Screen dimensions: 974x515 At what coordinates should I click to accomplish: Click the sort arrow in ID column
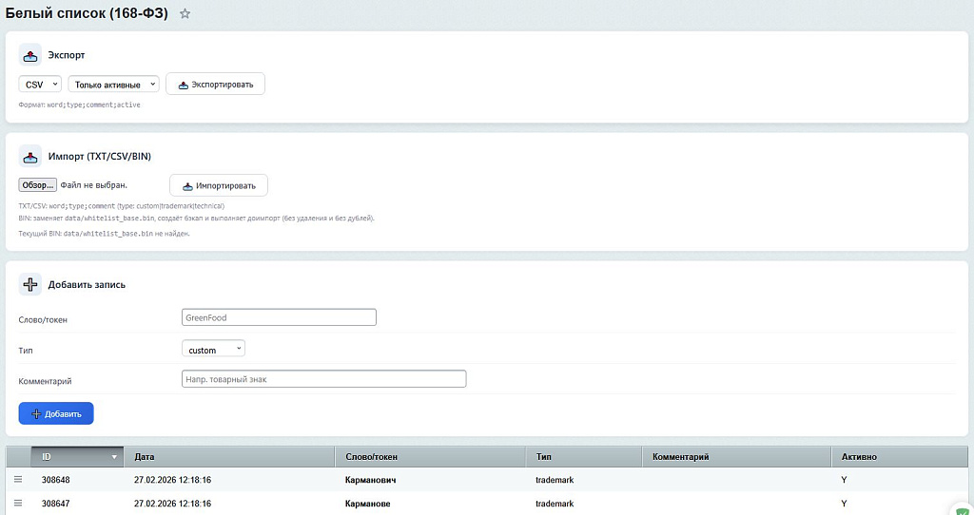tap(115, 457)
